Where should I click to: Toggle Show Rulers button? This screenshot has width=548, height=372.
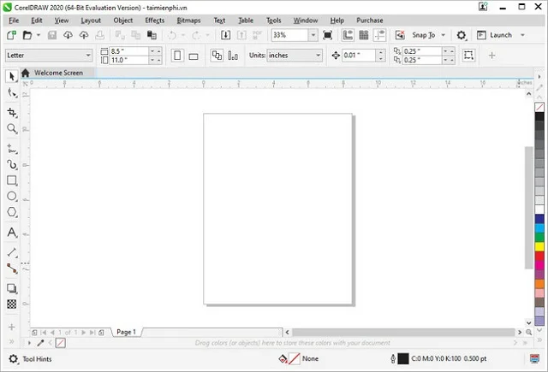pyautogui.click(x=348, y=35)
